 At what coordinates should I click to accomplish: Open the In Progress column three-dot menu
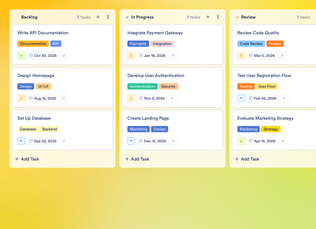pyautogui.click(x=218, y=17)
